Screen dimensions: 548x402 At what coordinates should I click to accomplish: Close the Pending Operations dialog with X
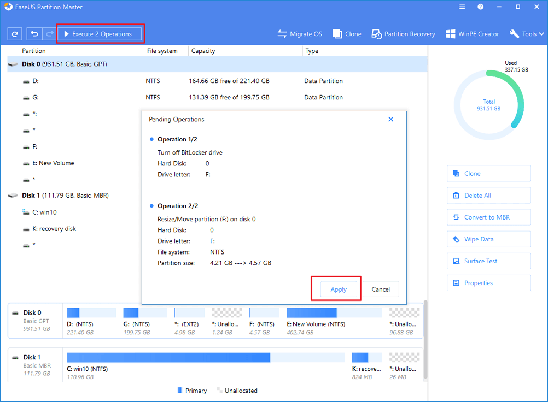tap(390, 119)
